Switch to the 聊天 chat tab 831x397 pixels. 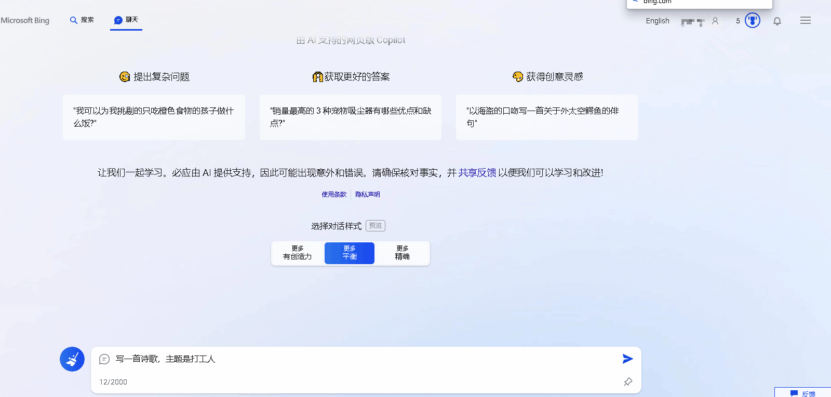(126, 20)
